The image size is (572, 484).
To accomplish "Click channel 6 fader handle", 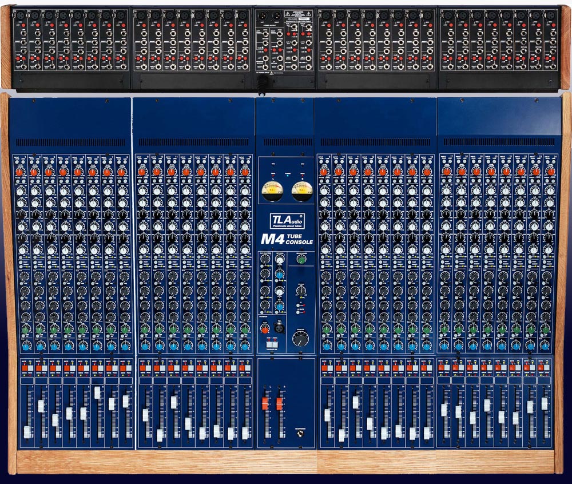I will (97, 392).
